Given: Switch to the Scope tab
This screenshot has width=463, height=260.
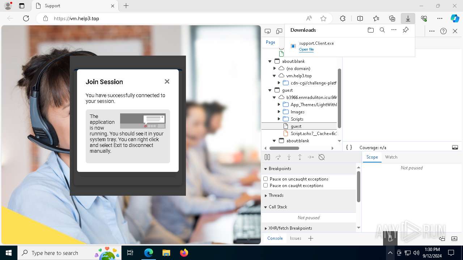Looking at the screenshot, I should click(x=372, y=157).
